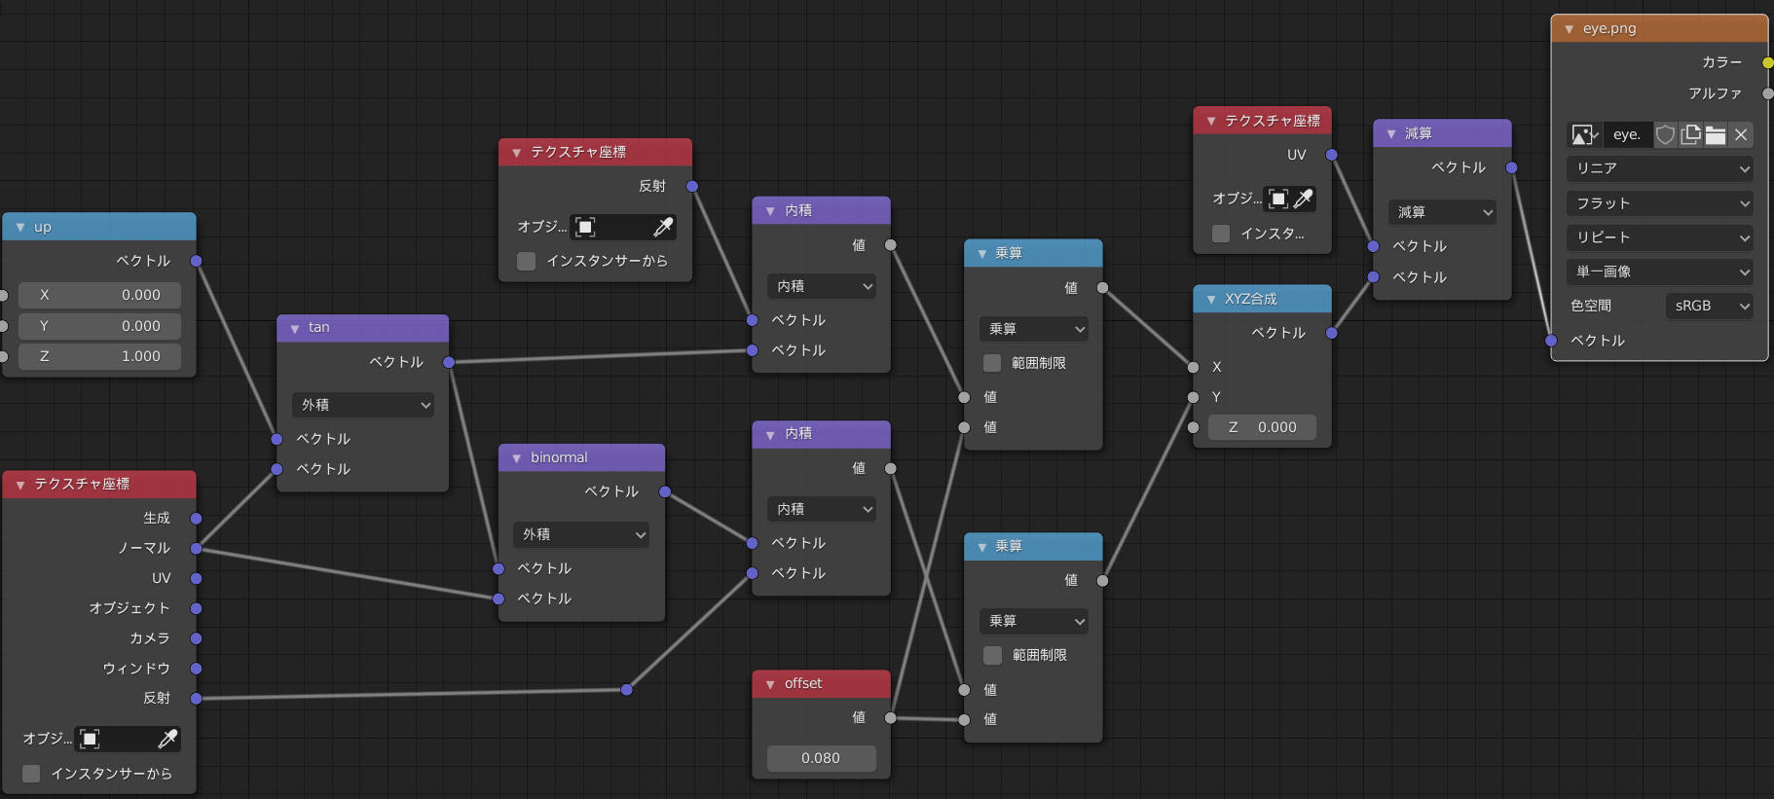Viewport: 1774px width, 799px height.
Task: Open 乗算 dropdown in node feeding XYZ合成 X
Action: 1033,329
